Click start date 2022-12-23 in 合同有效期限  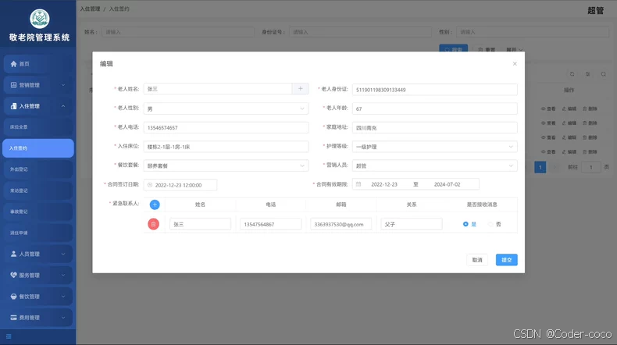click(384, 184)
